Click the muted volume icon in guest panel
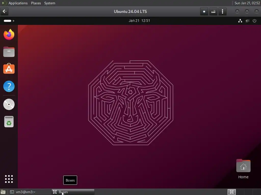Screen dimensions: 261x195 [247, 21]
